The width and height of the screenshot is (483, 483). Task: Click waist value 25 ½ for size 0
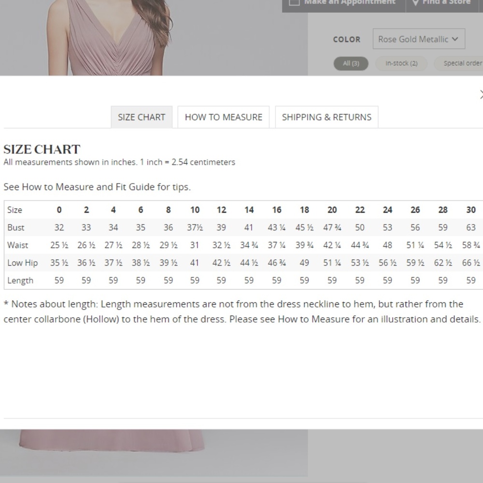point(59,245)
